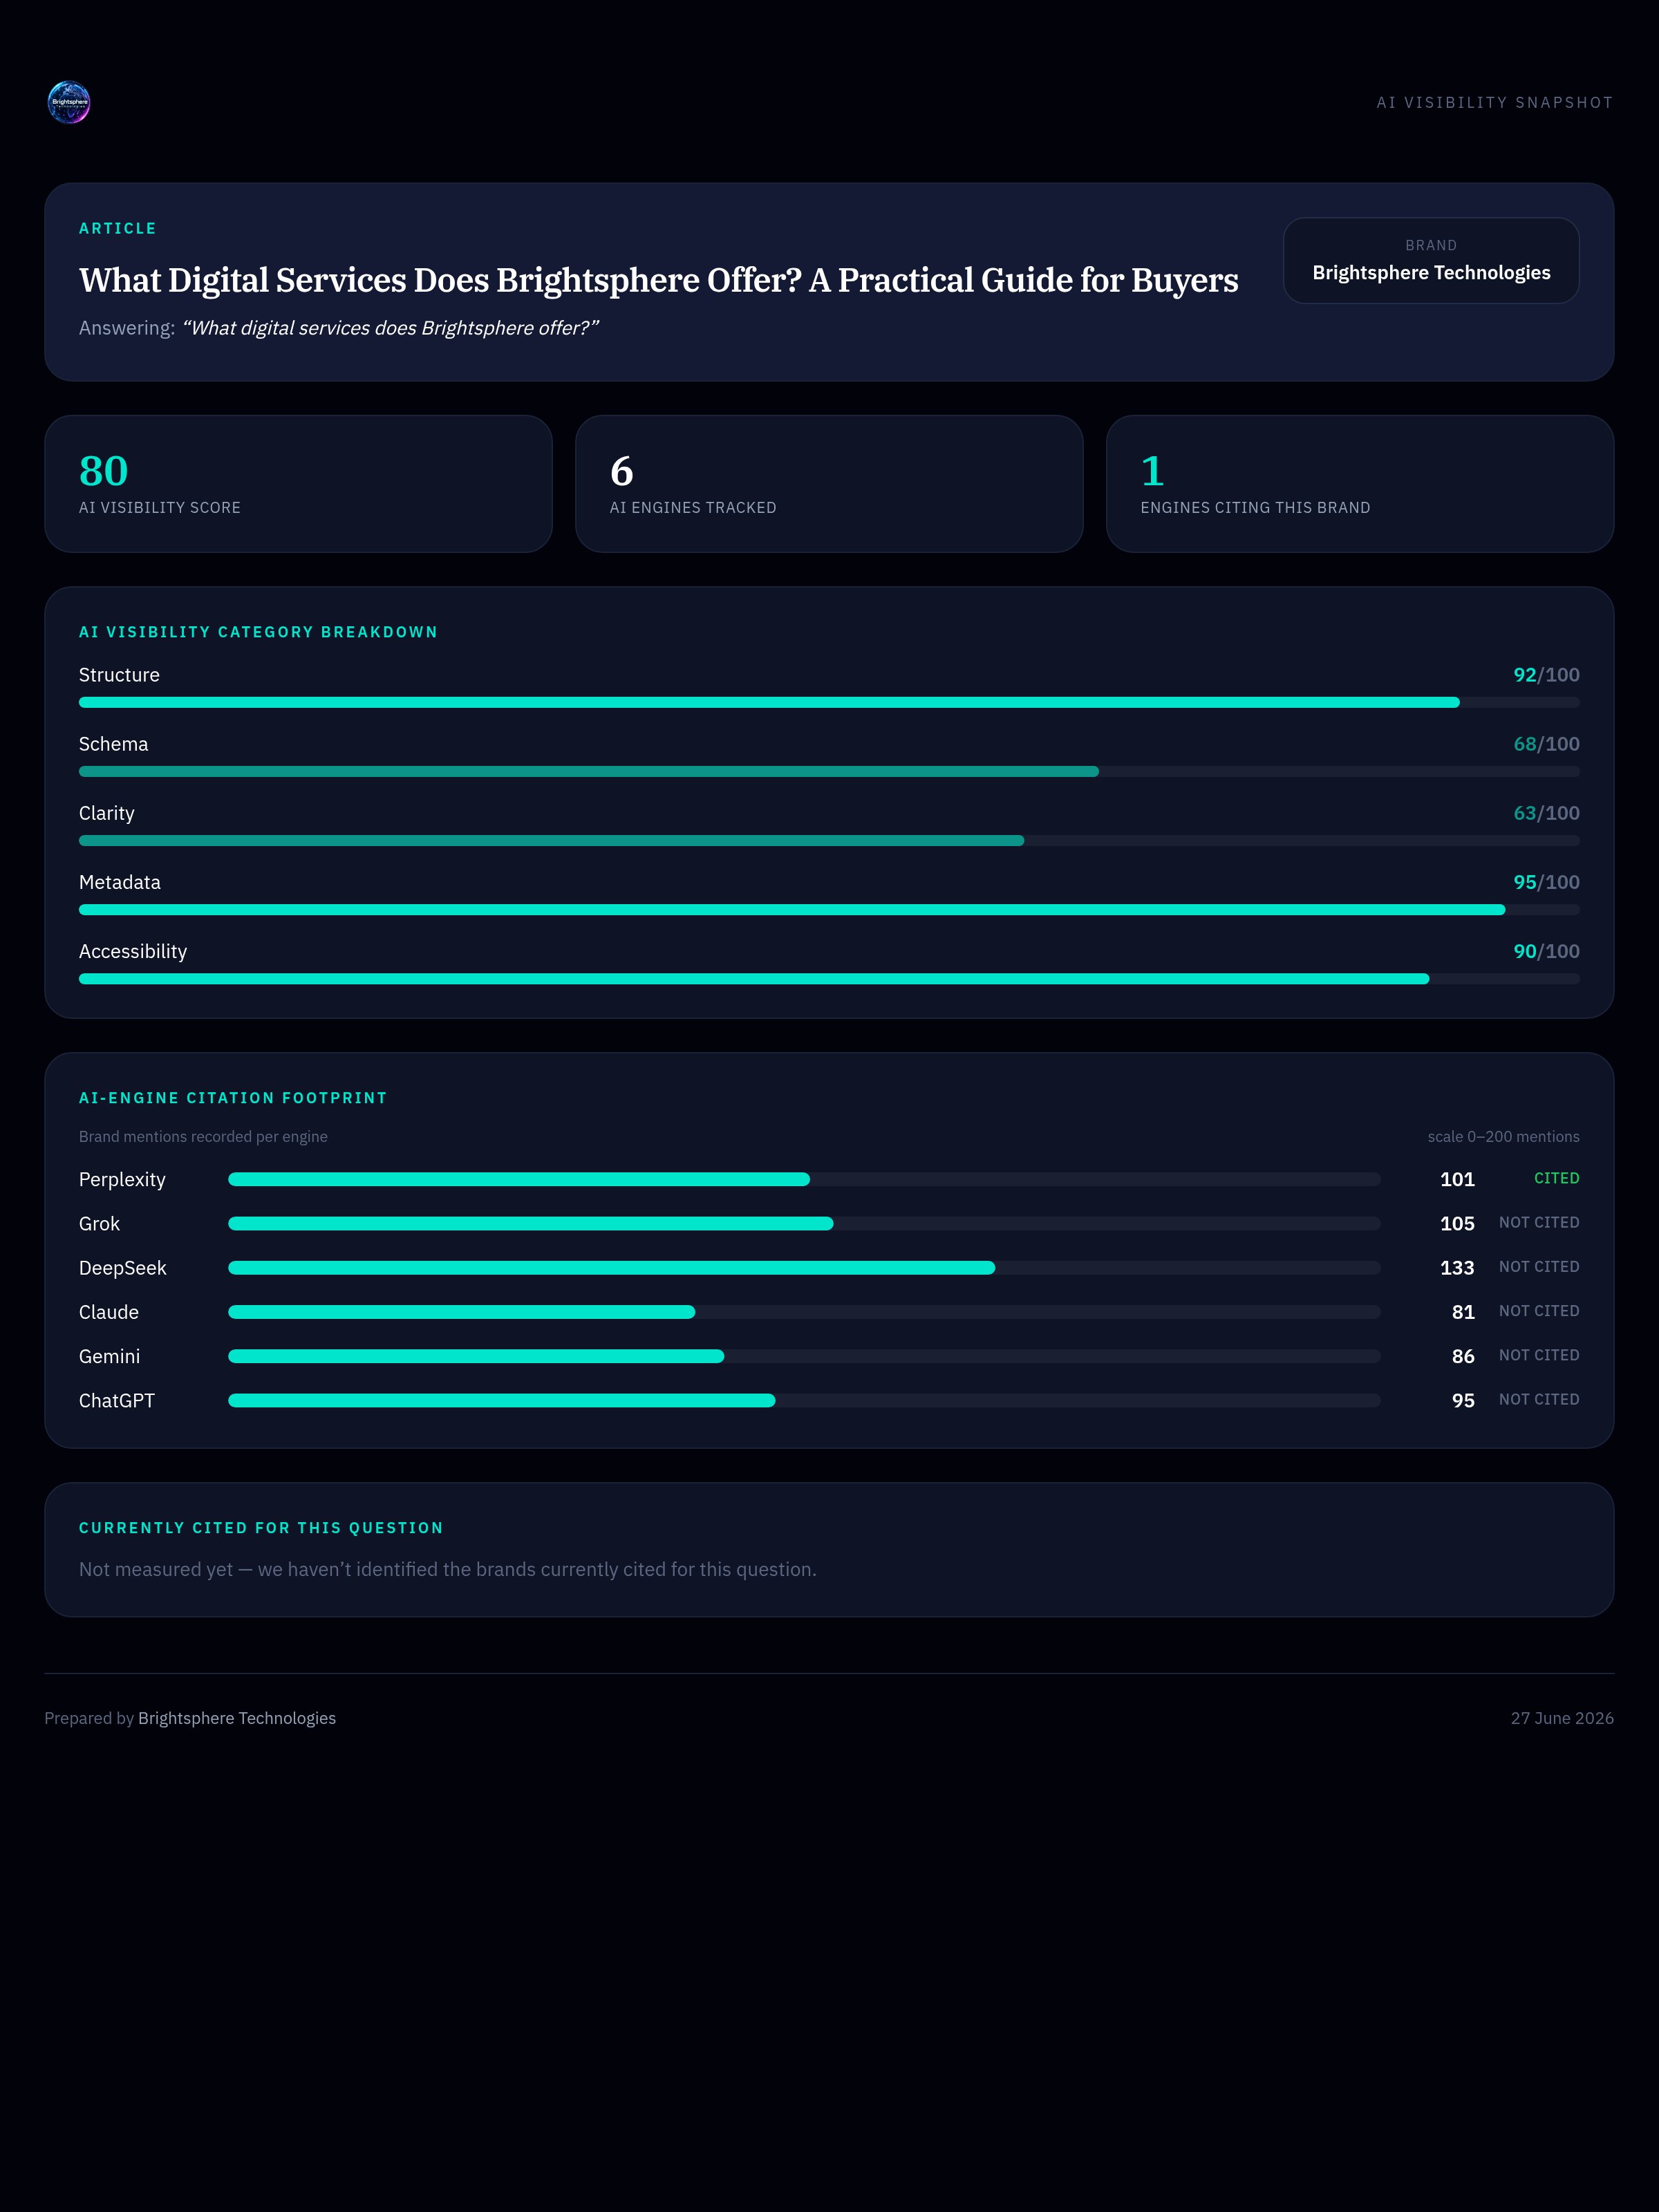Click the 'AI-ENGINE CITATION FOOTPRINT' heading

pyautogui.click(x=233, y=1098)
